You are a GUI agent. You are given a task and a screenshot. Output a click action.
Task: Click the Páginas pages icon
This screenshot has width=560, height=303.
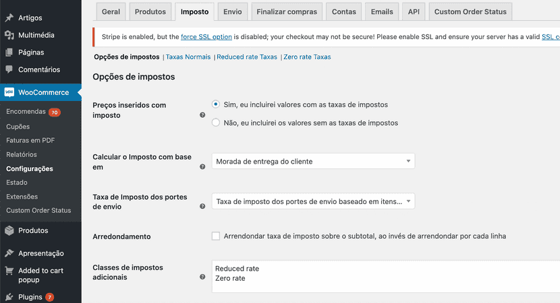click(x=9, y=52)
